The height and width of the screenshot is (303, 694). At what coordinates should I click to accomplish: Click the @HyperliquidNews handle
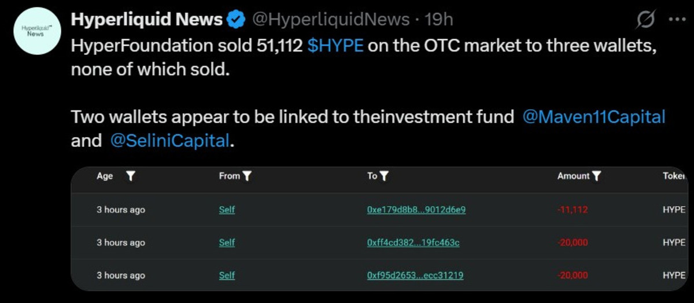tap(330, 20)
